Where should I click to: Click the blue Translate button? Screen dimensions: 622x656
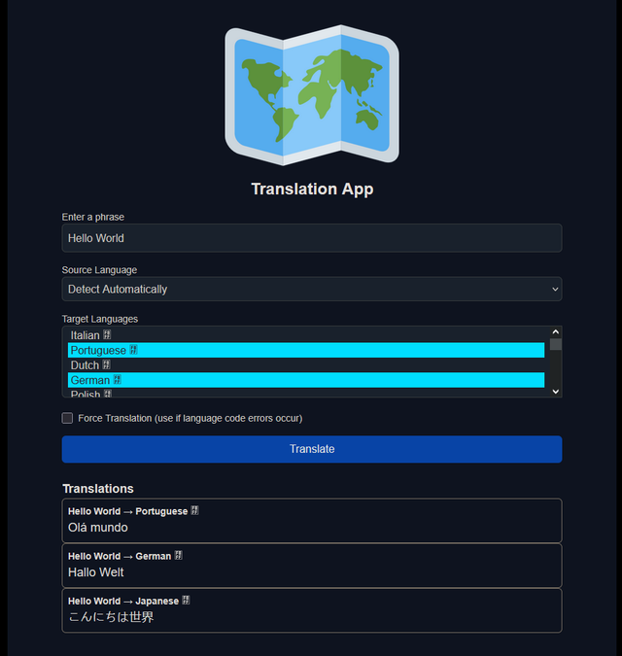pyautogui.click(x=312, y=449)
